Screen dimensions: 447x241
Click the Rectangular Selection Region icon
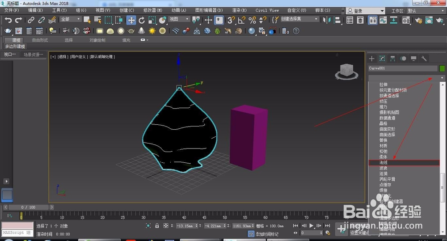click(x=108, y=20)
